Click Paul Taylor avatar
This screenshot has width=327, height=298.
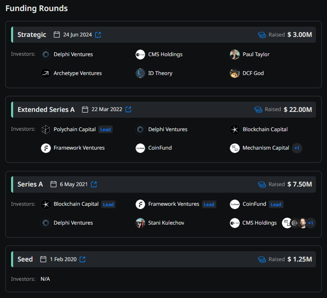click(x=235, y=55)
